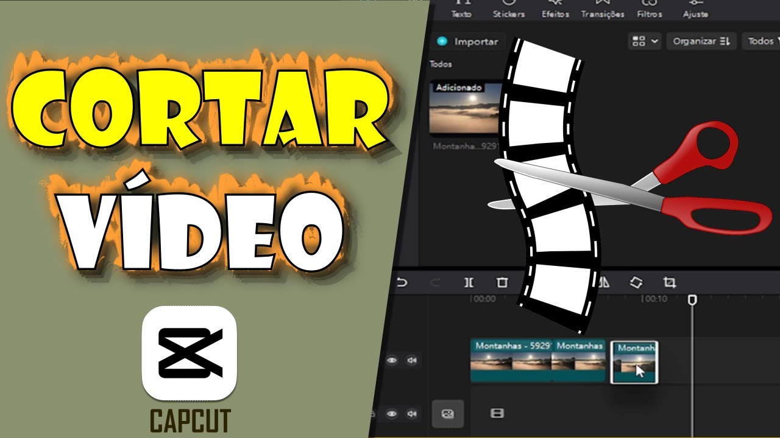This screenshot has width=780, height=438.
Task: Select the Adicionado mountain media thumbnail
Action: [466, 108]
